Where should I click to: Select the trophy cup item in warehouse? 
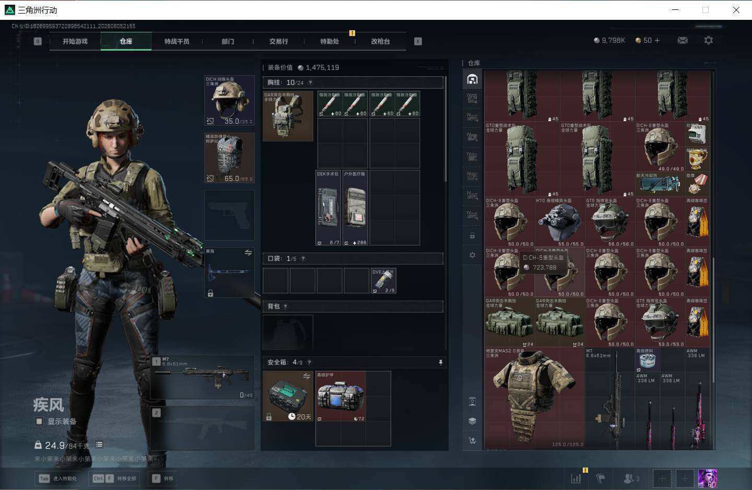click(698, 159)
